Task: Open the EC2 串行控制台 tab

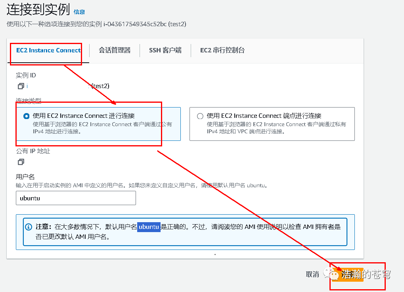Action: (x=222, y=50)
